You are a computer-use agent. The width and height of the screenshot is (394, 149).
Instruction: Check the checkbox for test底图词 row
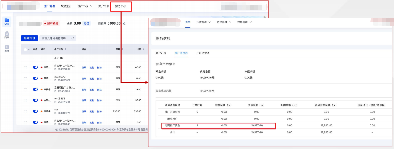[x=25, y=100]
